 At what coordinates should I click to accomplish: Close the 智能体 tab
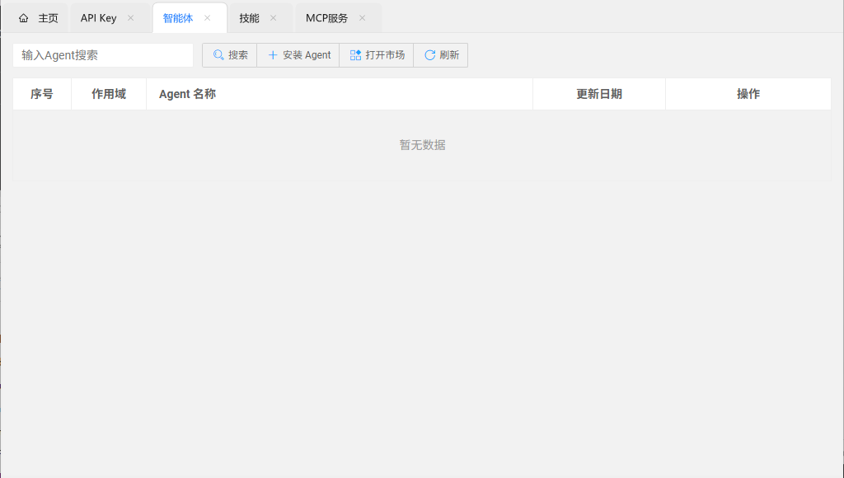pos(207,18)
